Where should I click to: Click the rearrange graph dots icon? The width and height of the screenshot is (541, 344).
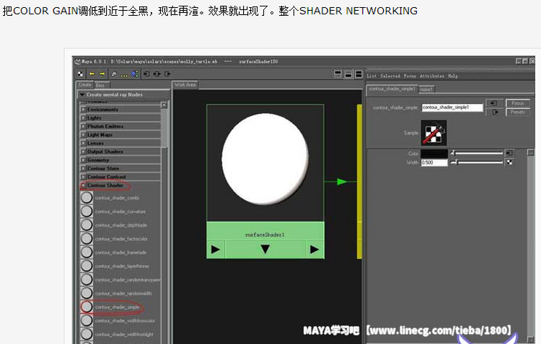pos(124,74)
